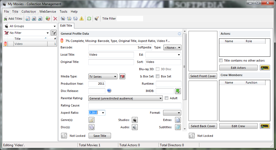Open the Tools menu
Viewport: 276px width, 150px height.
(63, 12)
